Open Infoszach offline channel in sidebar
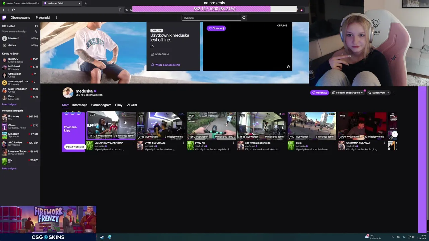 coord(20,38)
